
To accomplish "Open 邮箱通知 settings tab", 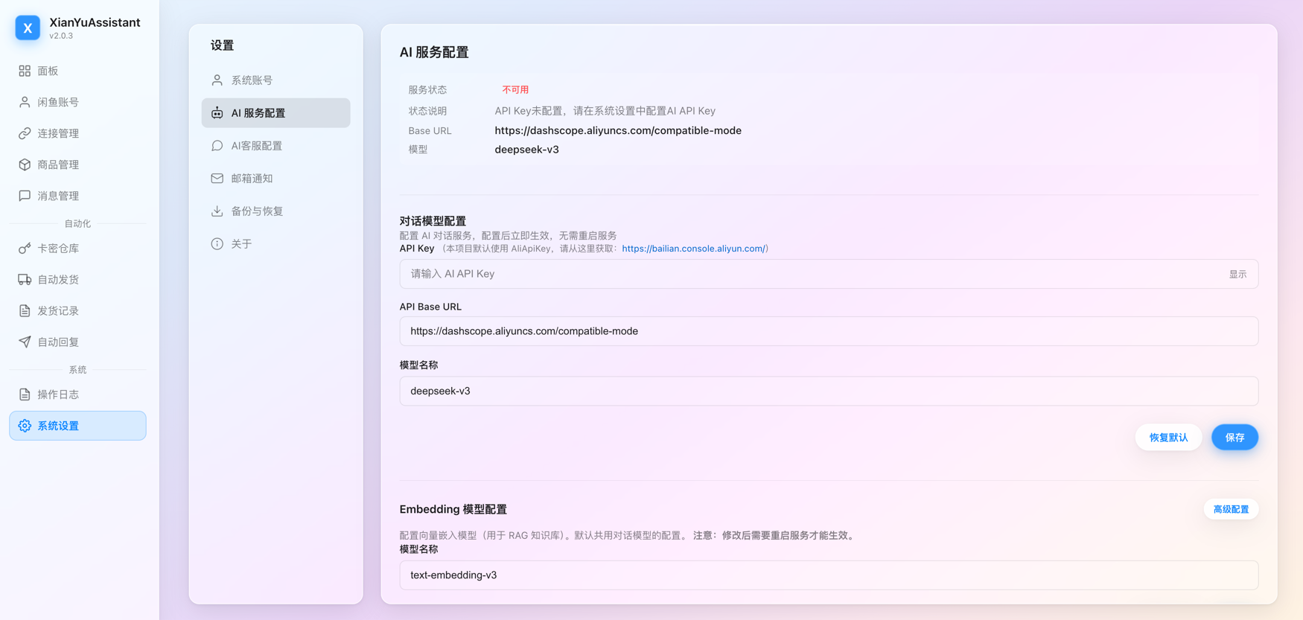I will pyautogui.click(x=275, y=178).
